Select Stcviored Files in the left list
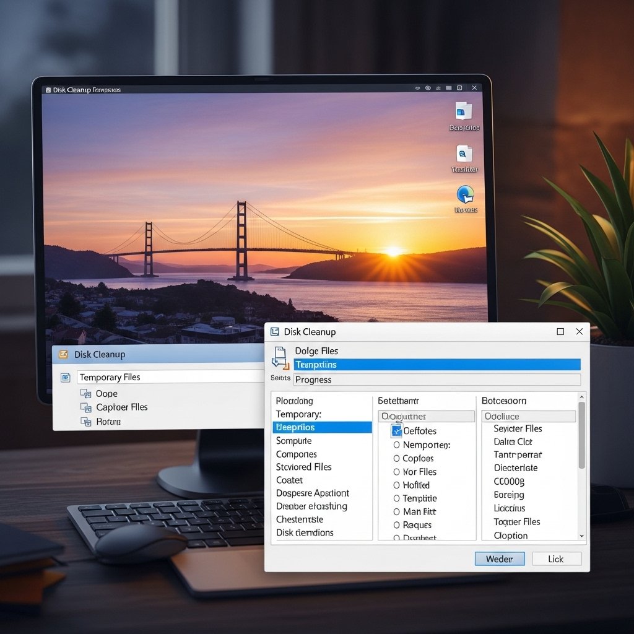Screen dimensions: 634x634 point(303,467)
